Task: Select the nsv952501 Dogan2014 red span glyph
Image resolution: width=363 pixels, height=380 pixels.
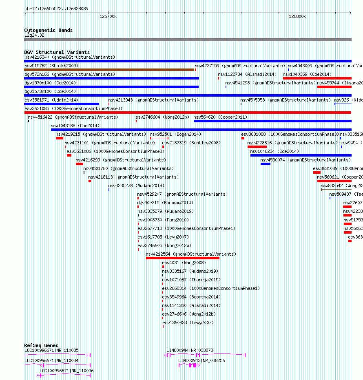Action: tap(159, 138)
